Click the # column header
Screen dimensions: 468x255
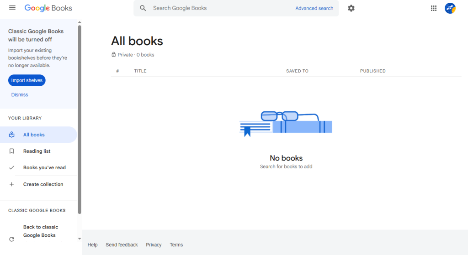click(x=117, y=71)
